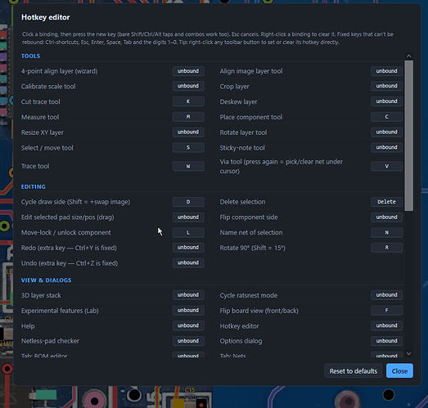This screenshot has width=428, height=408.
Task: Click the Hotkey editor dialog title
Action: tap(46, 17)
